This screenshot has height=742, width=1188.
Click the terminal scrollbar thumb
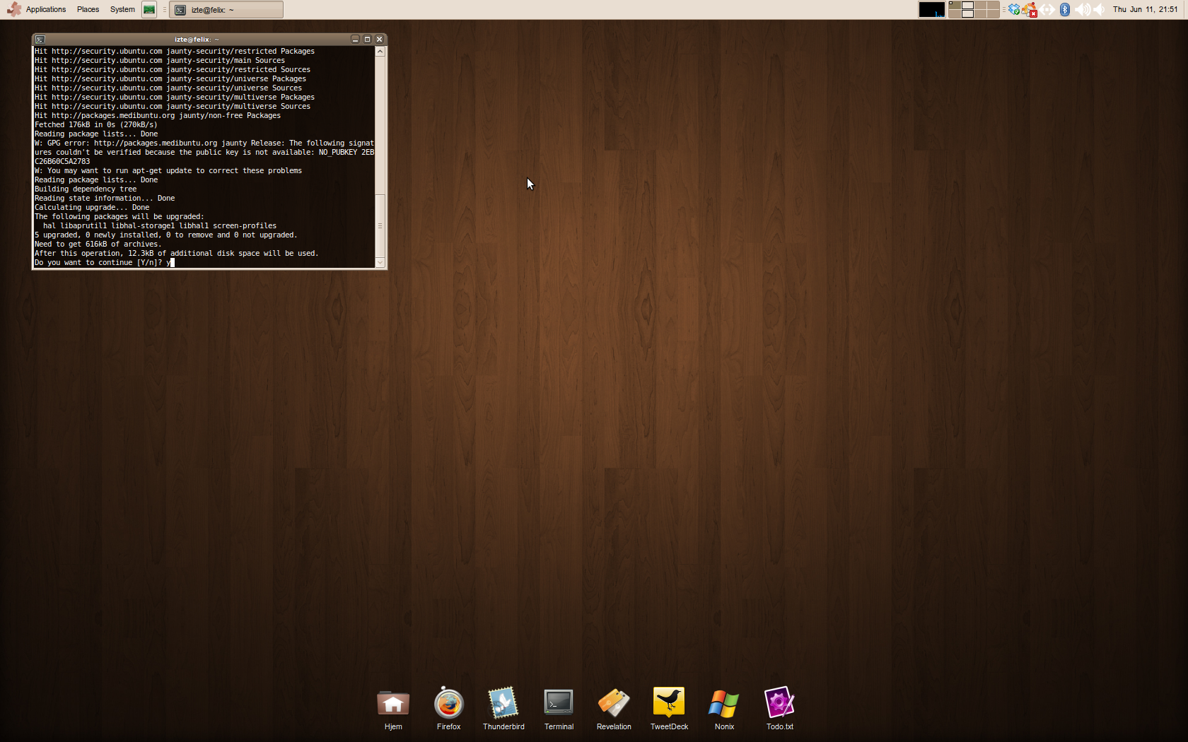pyautogui.click(x=380, y=226)
